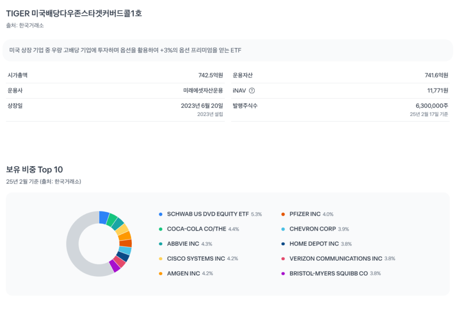Click the blue slice of the donut chart
Viewport: 459px width, 313px height.
104,217
